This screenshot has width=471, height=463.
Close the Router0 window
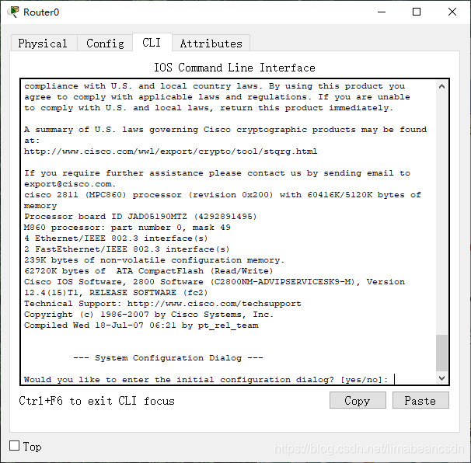[x=452, y=12]
